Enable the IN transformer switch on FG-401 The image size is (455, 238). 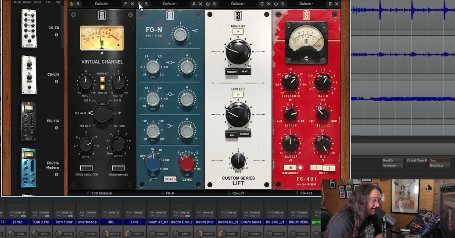click(290, 167)
